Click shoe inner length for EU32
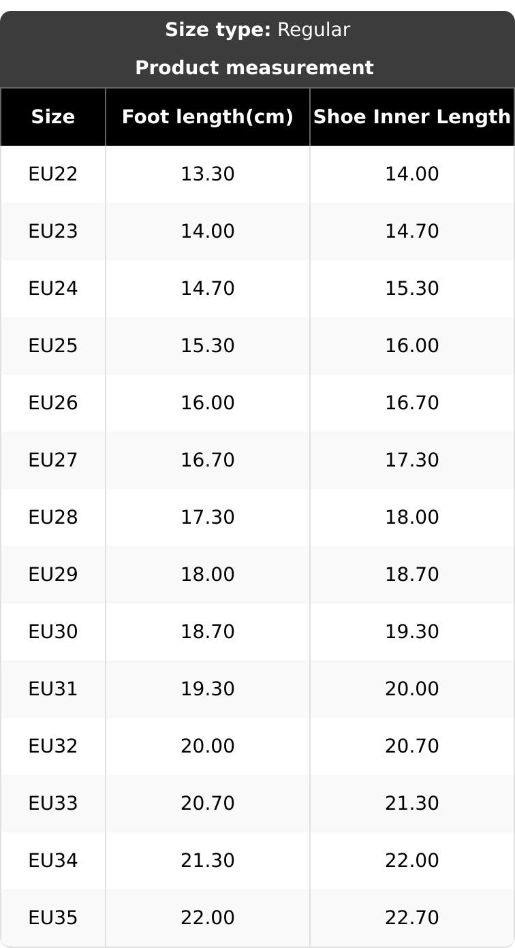515x948 pixels. click(x=412, y=746)
